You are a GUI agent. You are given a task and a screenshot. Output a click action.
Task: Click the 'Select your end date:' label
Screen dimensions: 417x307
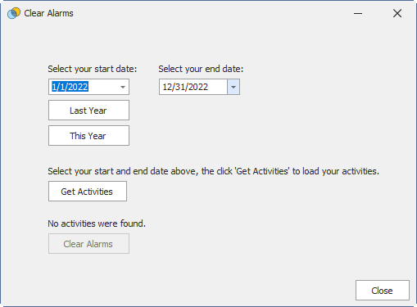(x=201, y=69)
